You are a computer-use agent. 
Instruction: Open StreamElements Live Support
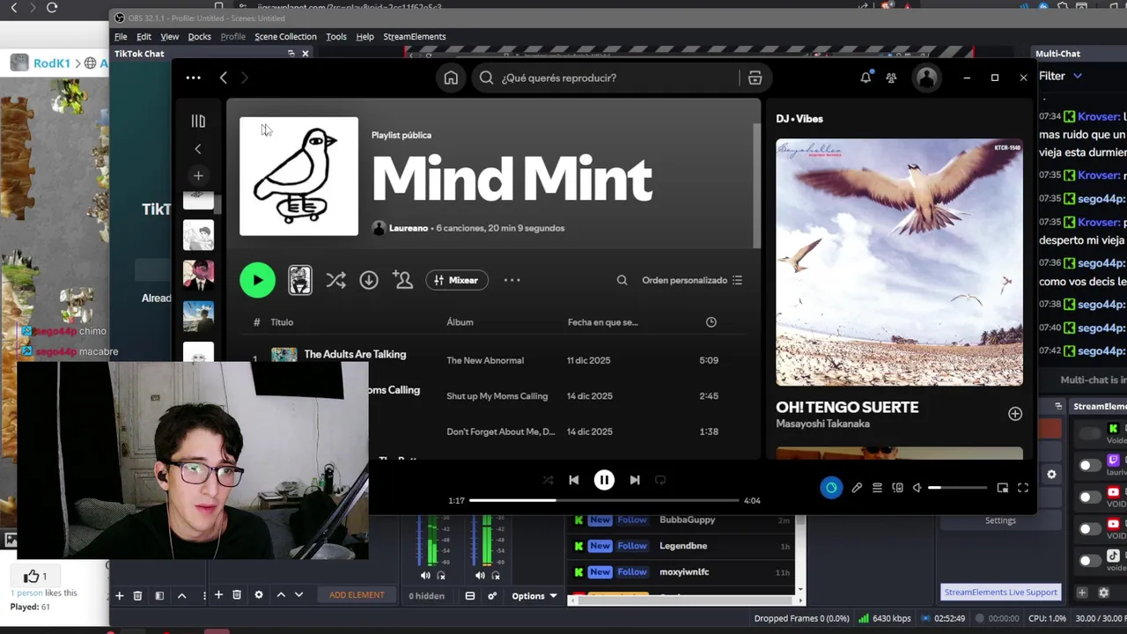pyautogui.click(x=1000, y=592)
